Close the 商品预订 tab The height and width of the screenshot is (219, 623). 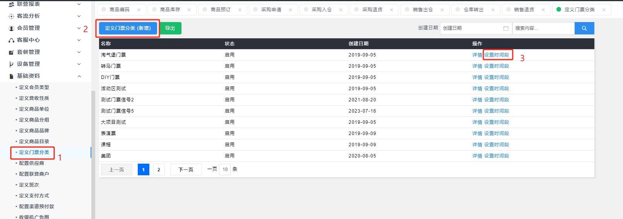pyautogui.click(x=240, y=10)
